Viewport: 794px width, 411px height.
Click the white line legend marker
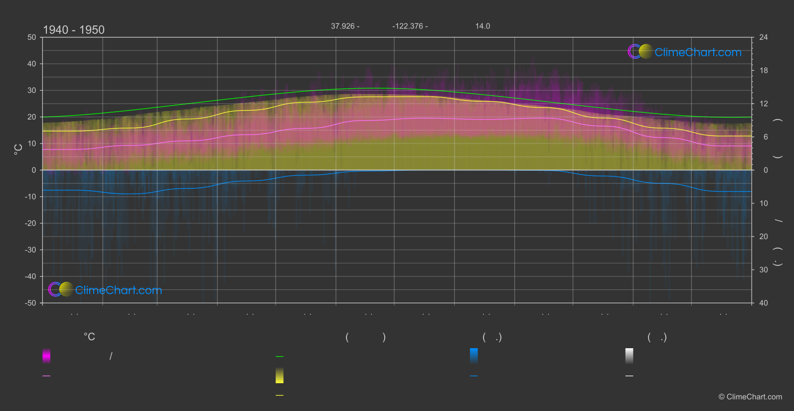(629, 376)
